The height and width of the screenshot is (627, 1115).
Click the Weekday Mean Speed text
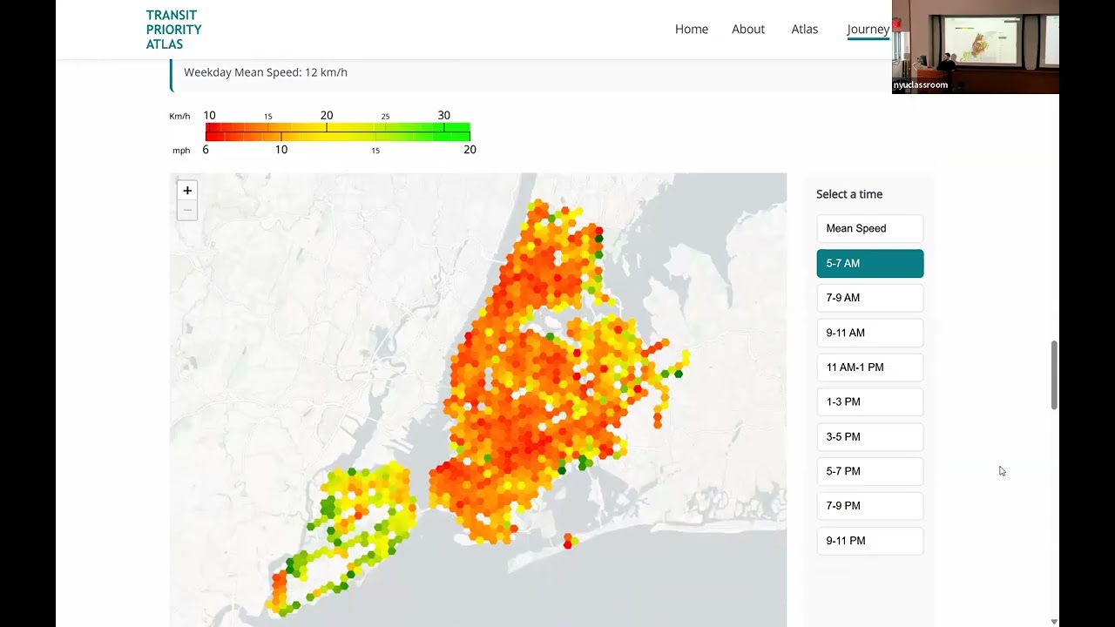click(266, 72)
